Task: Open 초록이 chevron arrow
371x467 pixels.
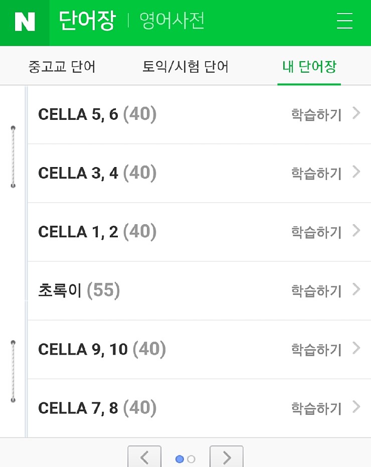Action: pos(356,289)
